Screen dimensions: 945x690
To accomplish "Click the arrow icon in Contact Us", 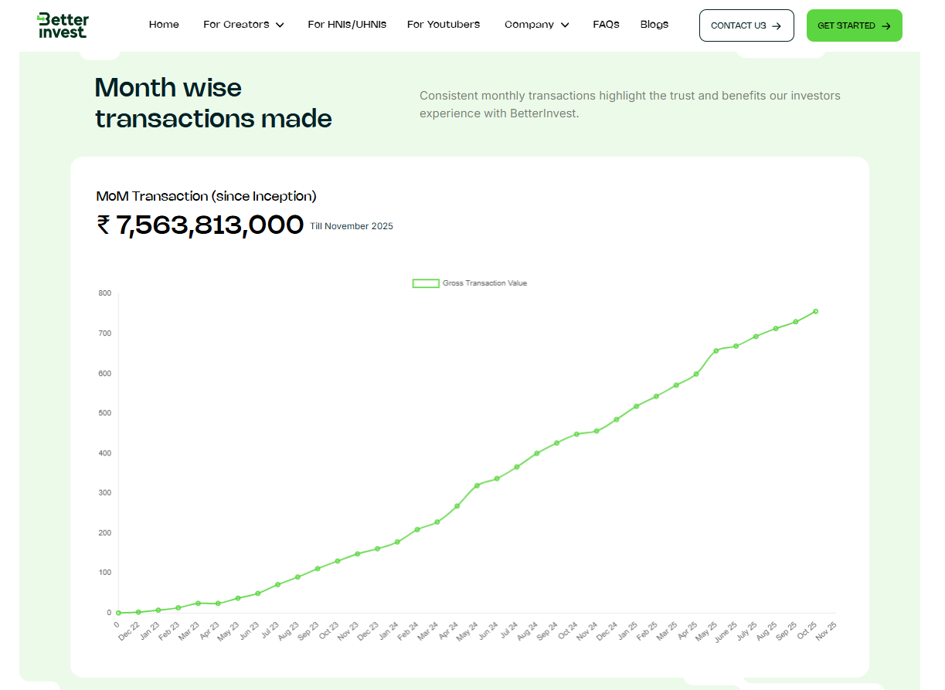I will pyautogui.click(x=777, y=25).
